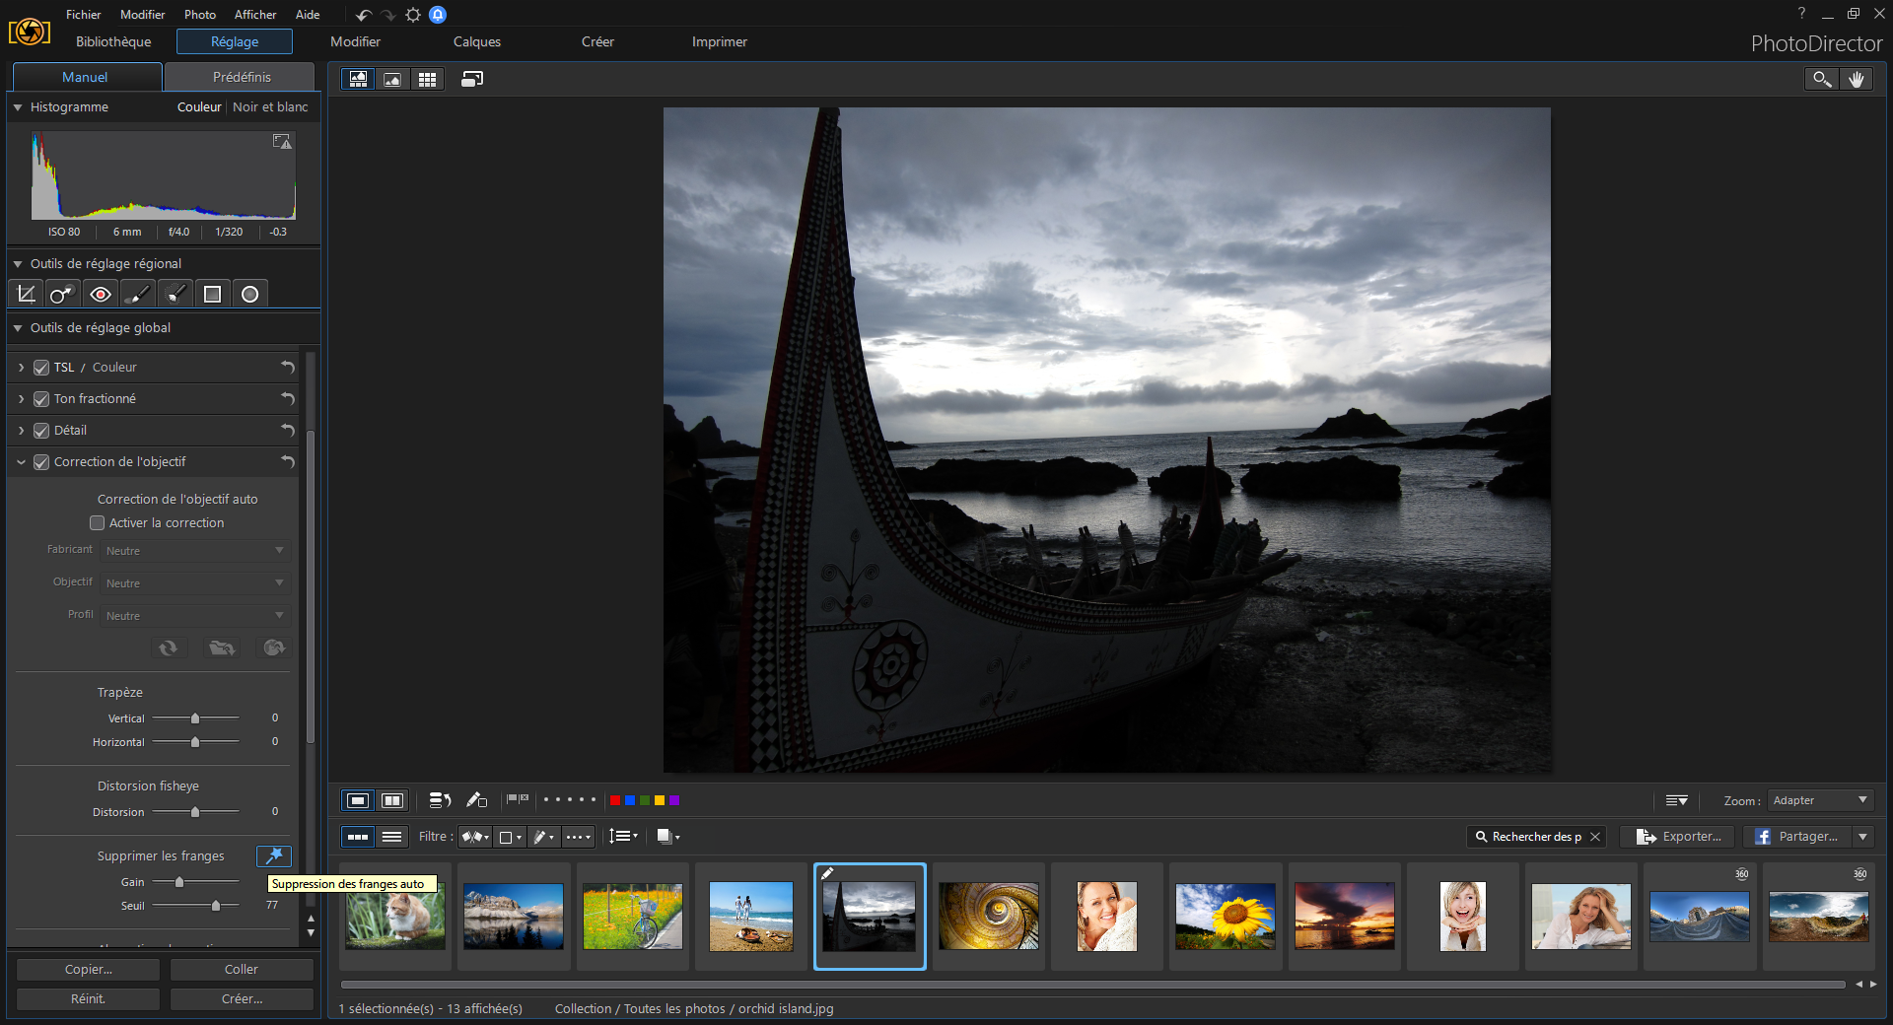Open the Bibliothèque module tab
Image resolution: width=1893 pixels, height=1025 pixels.
click(x=113, y=41)
